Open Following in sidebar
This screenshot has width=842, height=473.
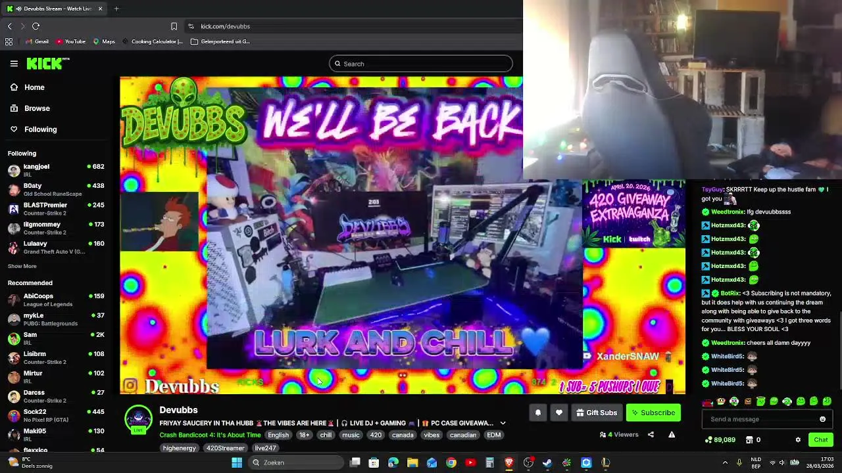click(x=33, y=129)
